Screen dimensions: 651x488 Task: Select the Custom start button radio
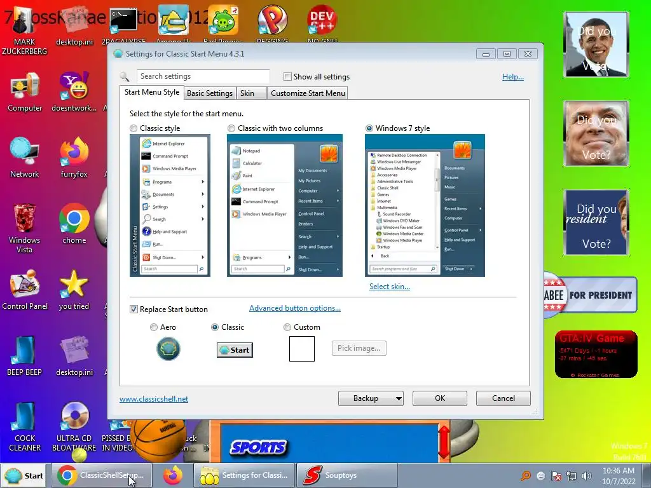tap(287, 327)
